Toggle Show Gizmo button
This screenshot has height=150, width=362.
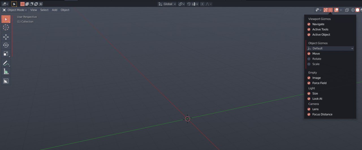[326, 10]
